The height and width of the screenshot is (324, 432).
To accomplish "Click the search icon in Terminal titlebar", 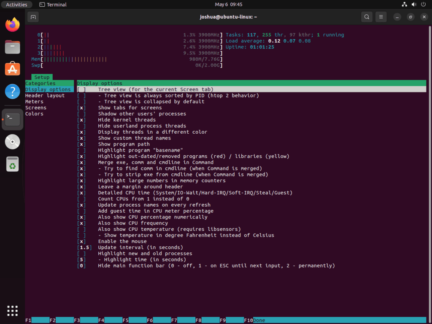I will click(x=367, y=17).
